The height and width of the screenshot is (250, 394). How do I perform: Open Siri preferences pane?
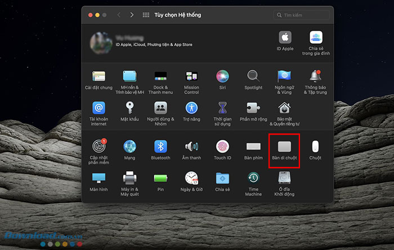click(222, 76)
